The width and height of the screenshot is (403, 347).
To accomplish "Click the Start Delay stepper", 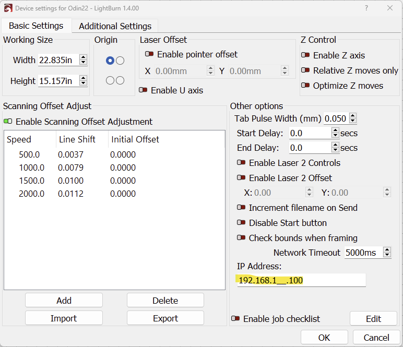I will click(x=335, y=133).
